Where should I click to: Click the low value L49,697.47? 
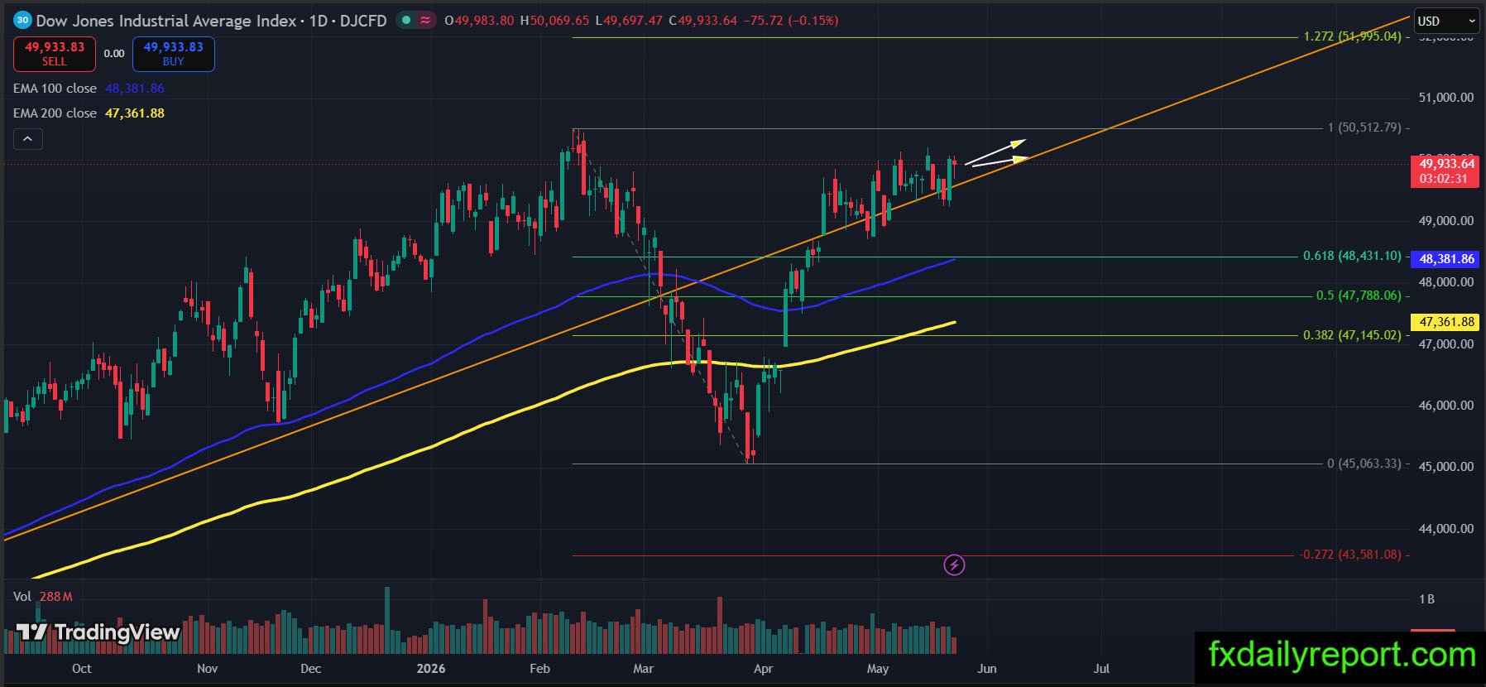pos(629,21)
